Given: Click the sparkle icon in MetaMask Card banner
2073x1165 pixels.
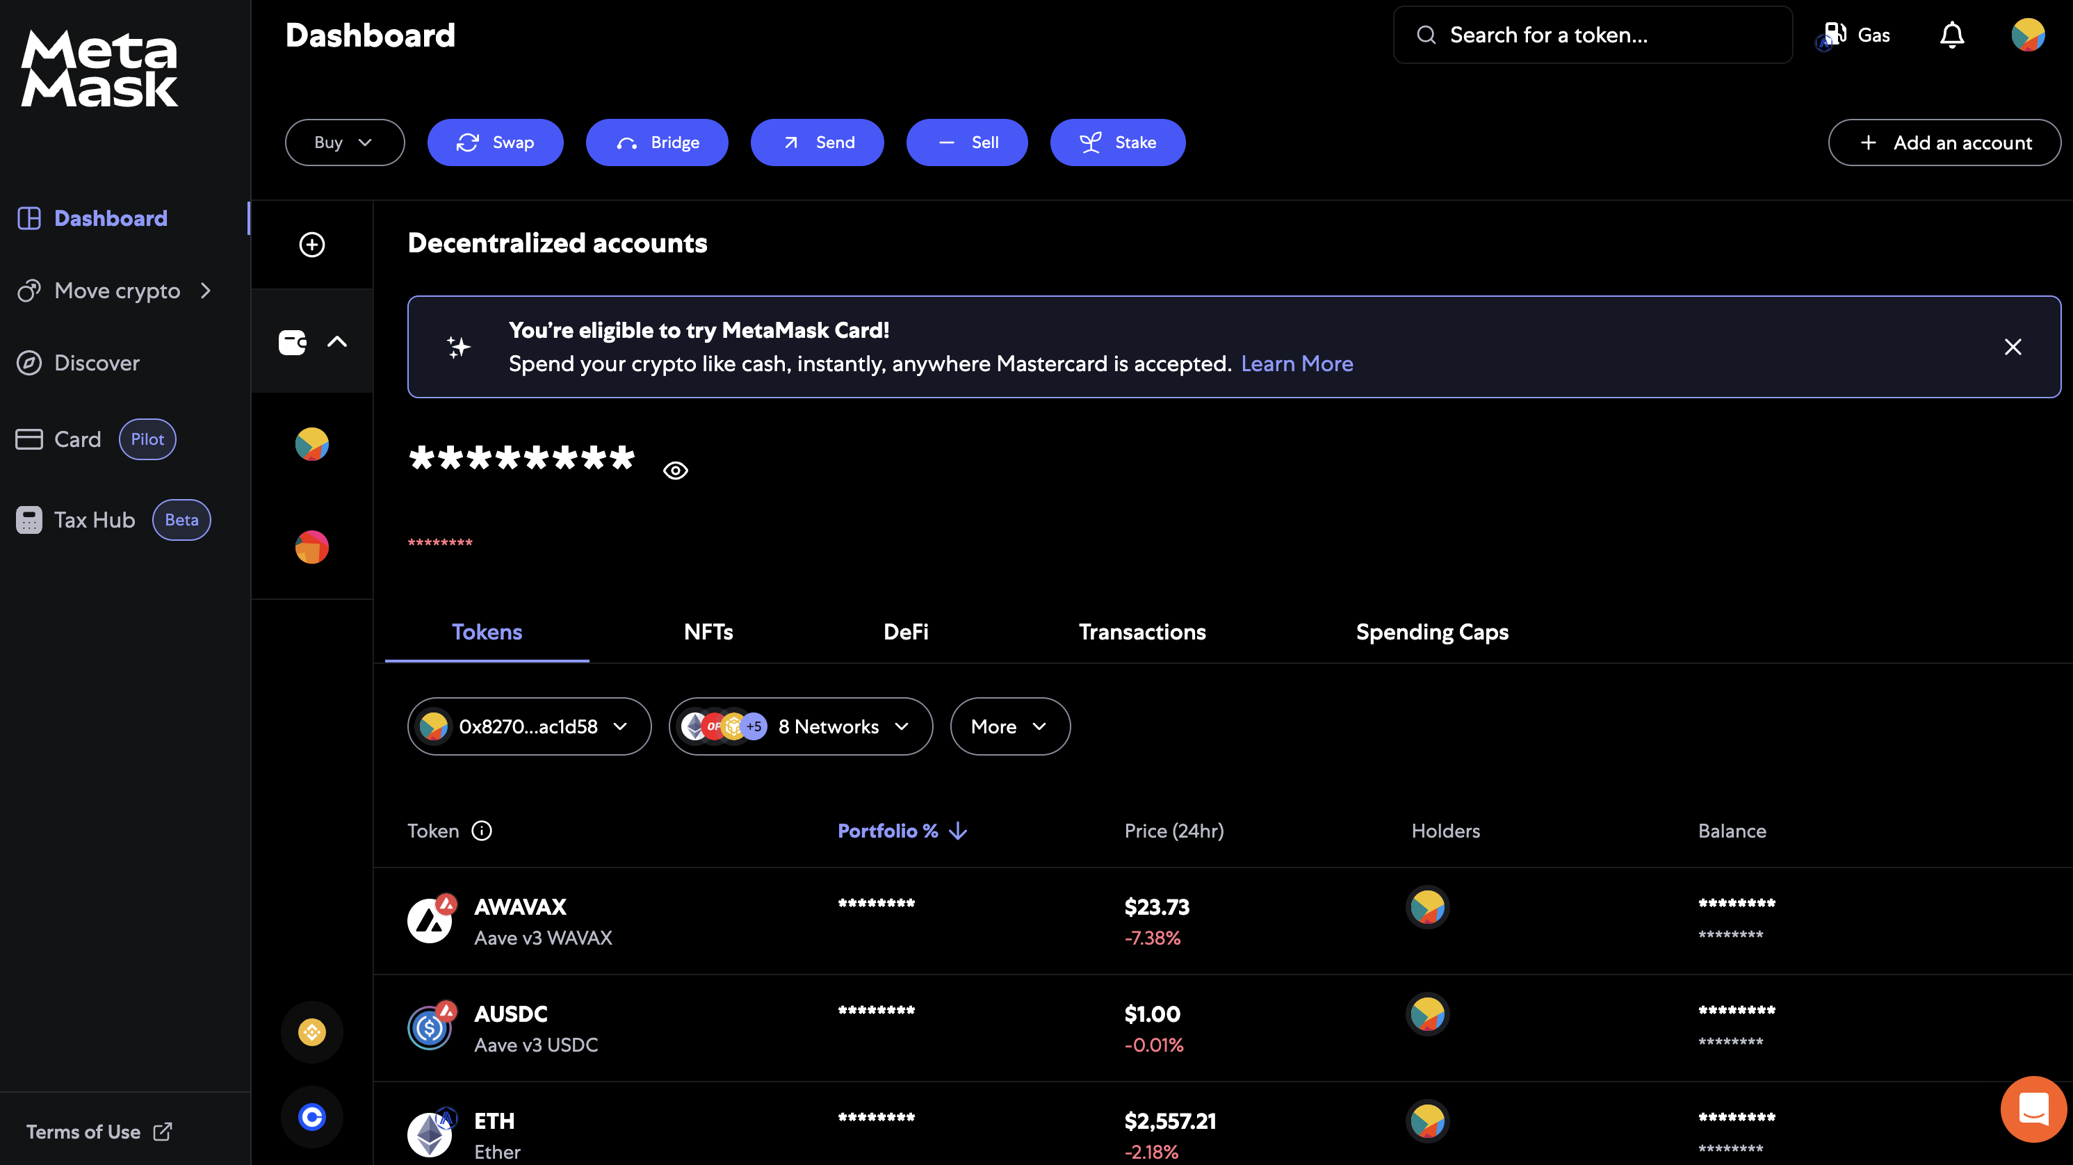Looking at the screenshot, I should pyautogui.click(x=459, y=347).
